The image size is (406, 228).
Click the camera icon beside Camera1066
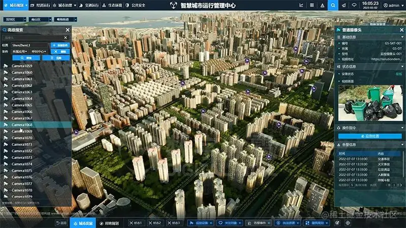(6, 111)
